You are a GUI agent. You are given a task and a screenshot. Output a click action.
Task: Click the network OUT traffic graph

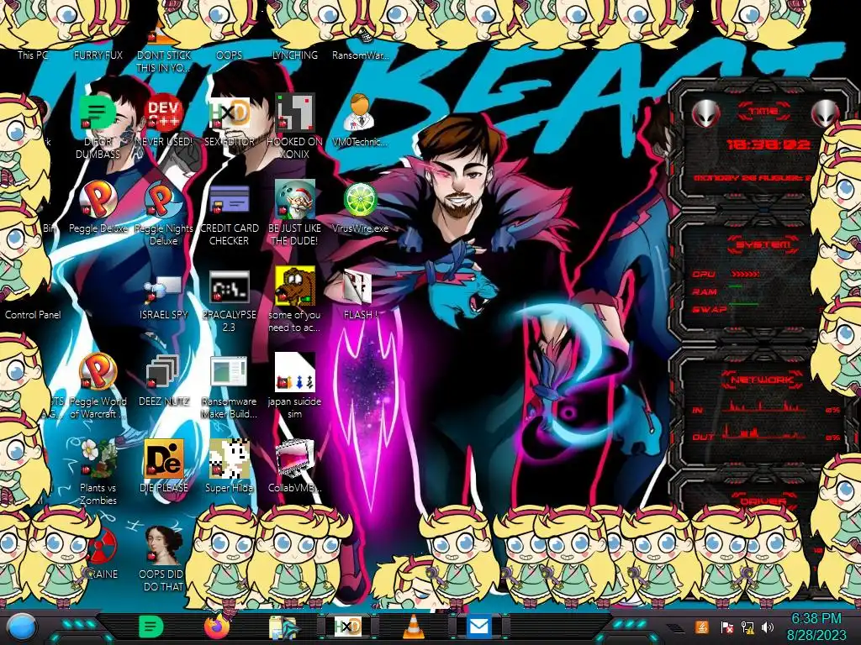click(763, 433)
